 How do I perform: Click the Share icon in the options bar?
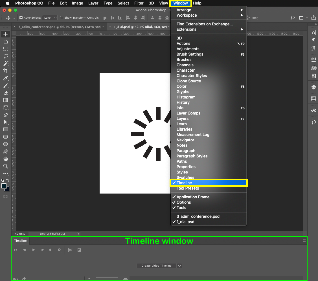pyautogui.click(x=313, y=18)
